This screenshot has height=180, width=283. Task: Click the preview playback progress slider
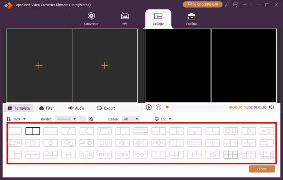tap(196, 107)
